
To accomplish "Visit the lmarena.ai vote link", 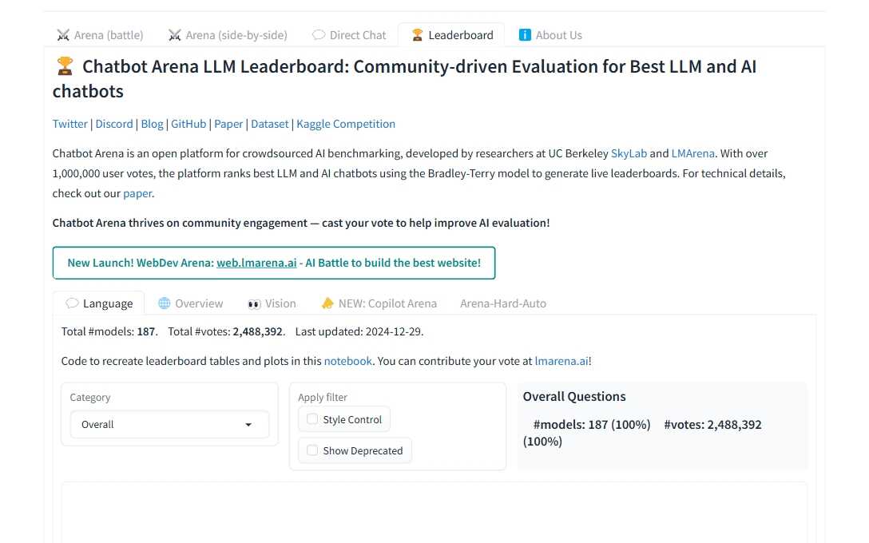I will (561, 361).
